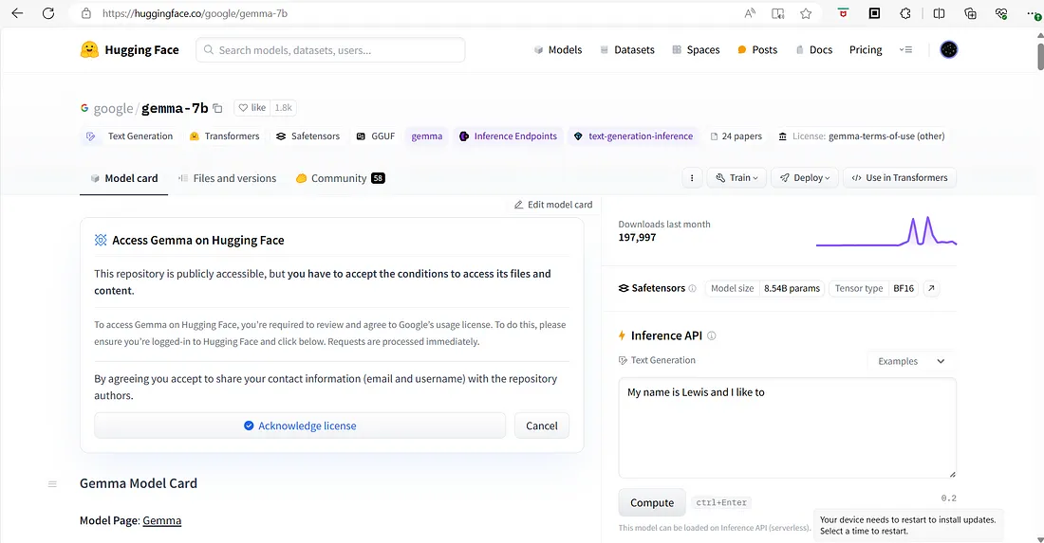Click the Inference API info icon
The image size is (1044, 543).
(x=711, y=335)
